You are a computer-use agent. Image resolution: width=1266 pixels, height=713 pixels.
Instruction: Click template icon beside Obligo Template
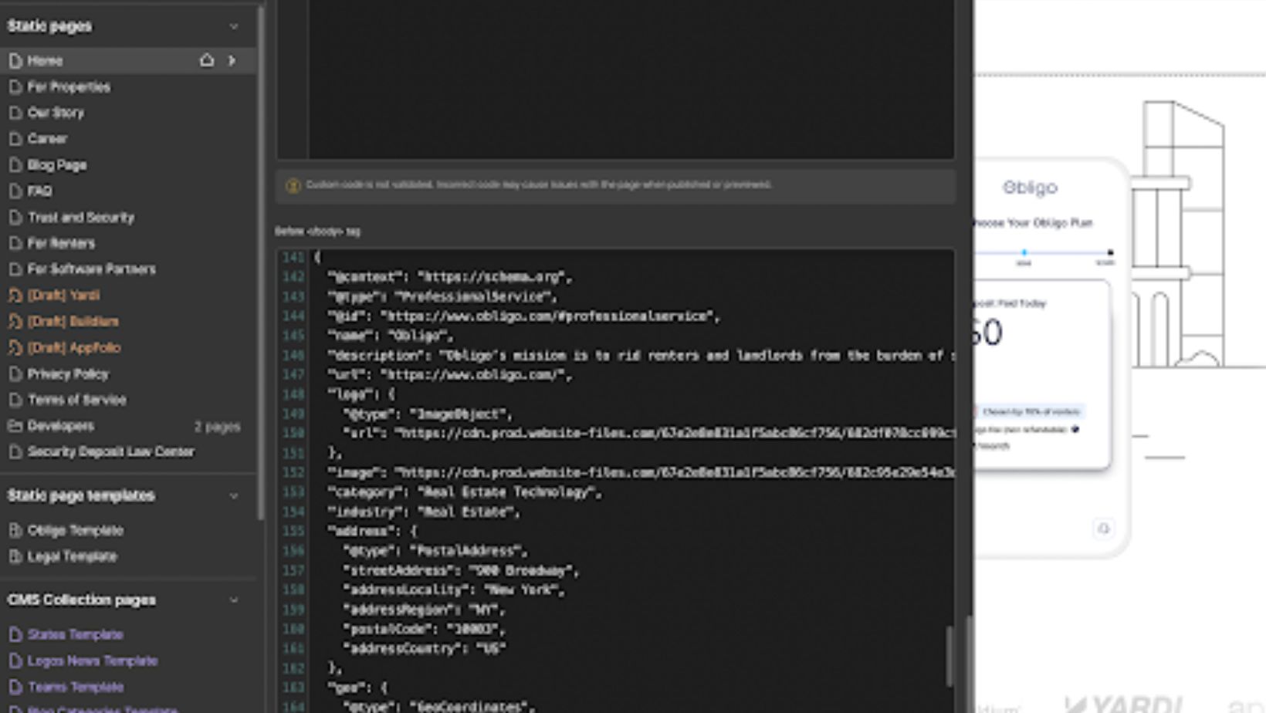(15, 530)
